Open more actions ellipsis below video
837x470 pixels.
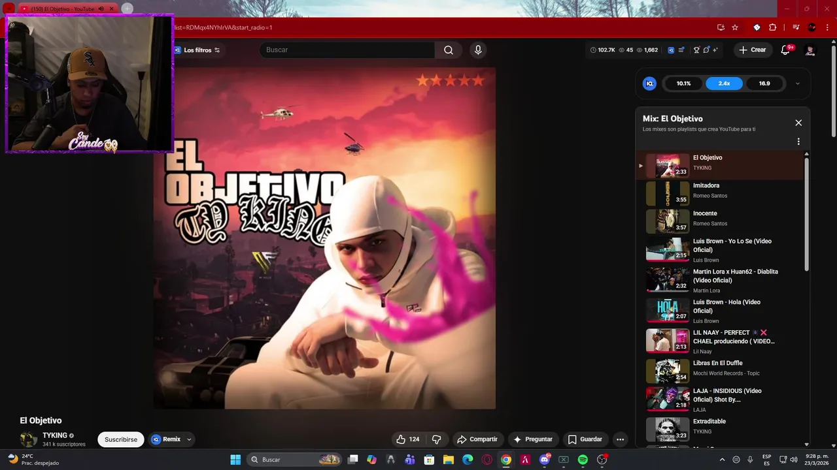620,439
